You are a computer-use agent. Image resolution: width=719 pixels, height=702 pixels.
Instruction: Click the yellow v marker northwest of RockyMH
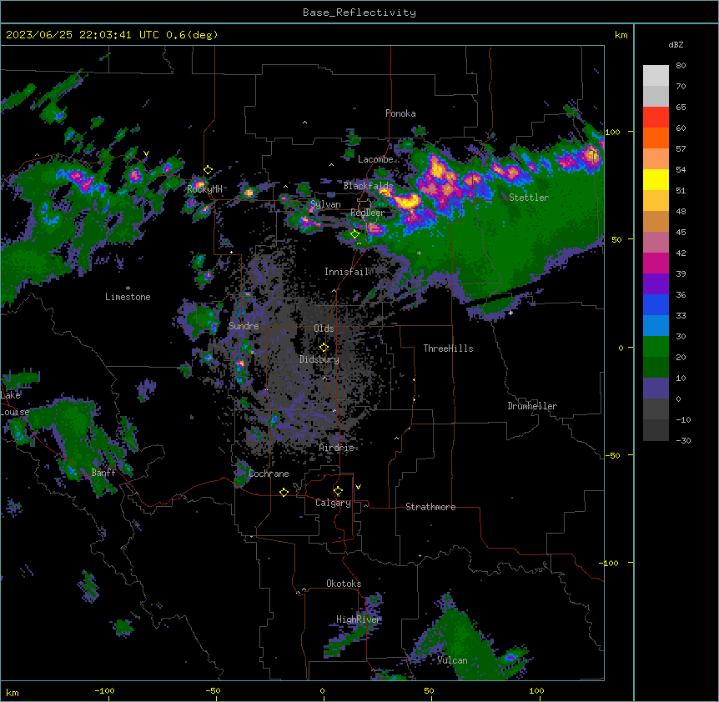click(x=146, y=153)
